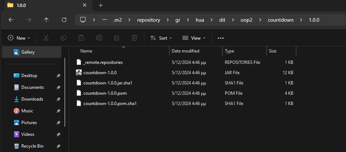
Task: Expand chevron after oop2 breadcrumb
Action: pyautogui.click(x=260, y=20)
